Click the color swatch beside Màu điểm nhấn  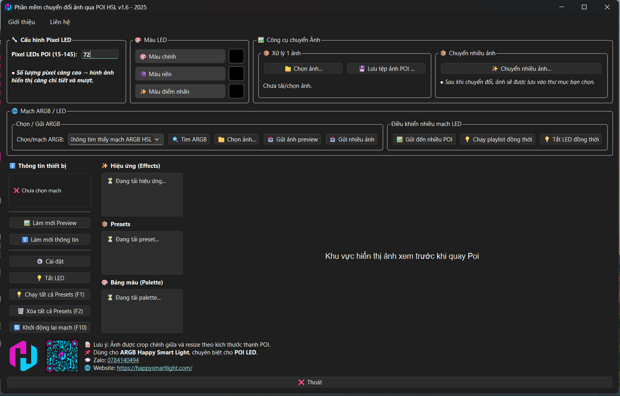click(236, 91)
